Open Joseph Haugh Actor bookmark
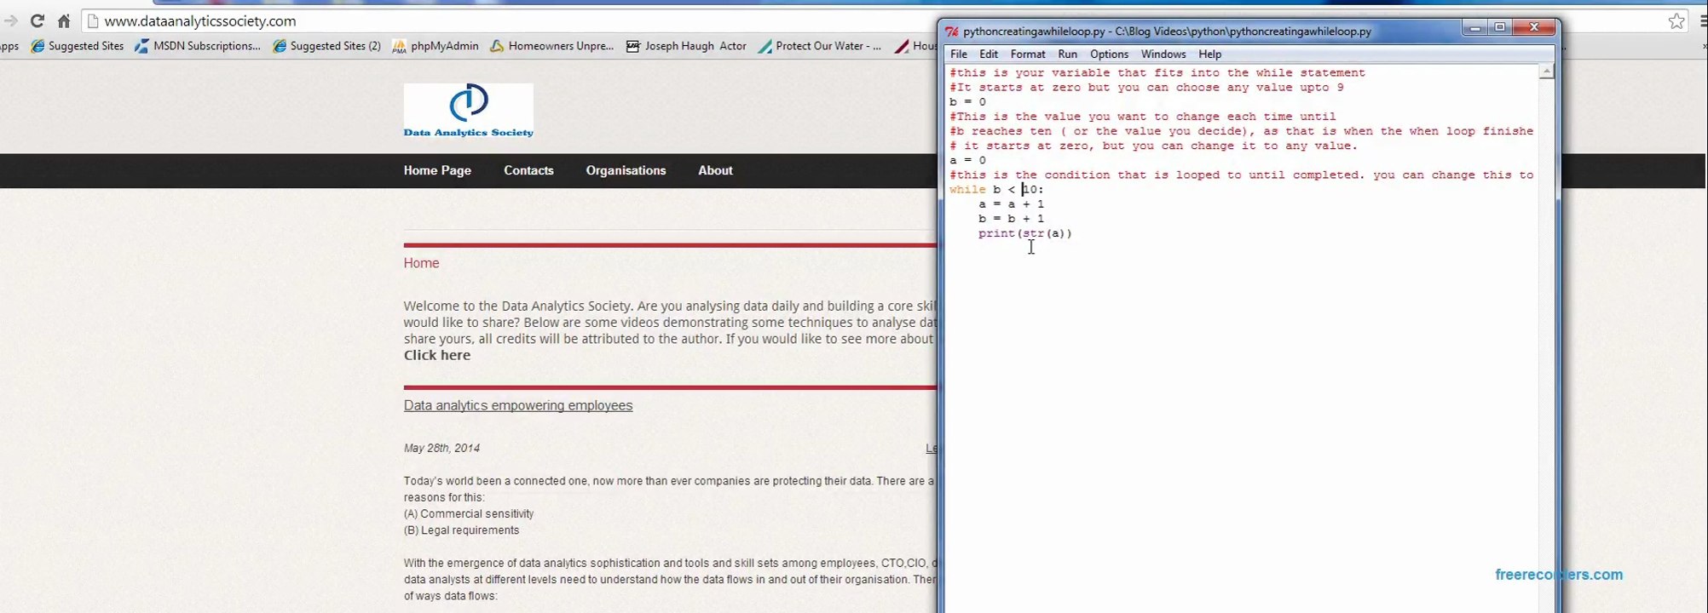The height and width of the screenshot is (613, 1708). click(686, 46)
